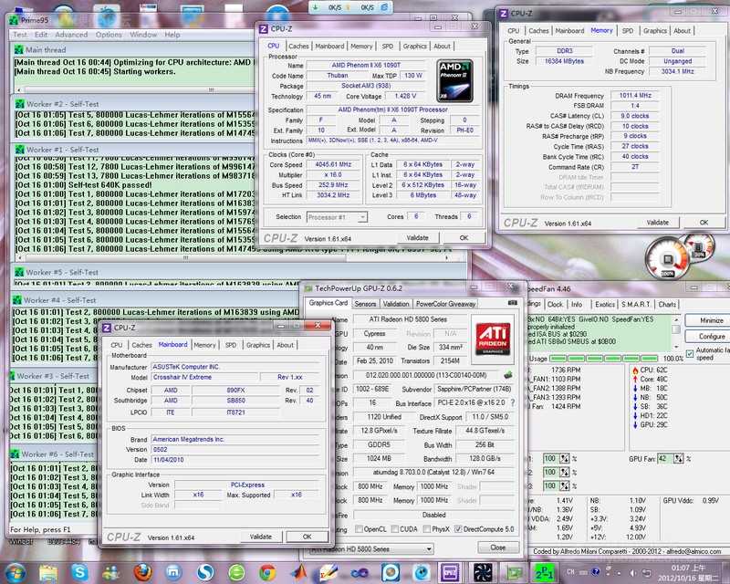Click the AMD Phenom II logo in CPU-Z
Screen dimensions: 730x584
[454, 80]
